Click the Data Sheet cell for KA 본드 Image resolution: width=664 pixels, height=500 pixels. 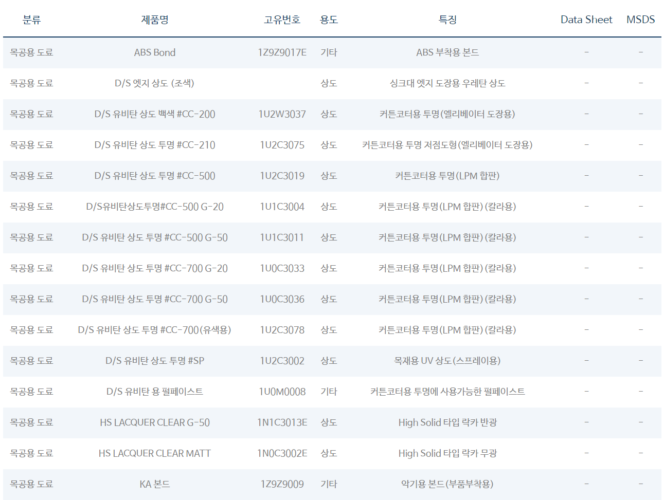coord(586,484)
